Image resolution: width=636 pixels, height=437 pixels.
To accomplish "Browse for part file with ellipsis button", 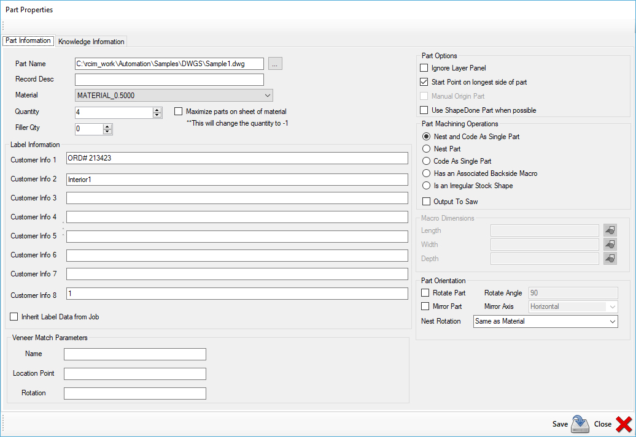I will point(275,64).
